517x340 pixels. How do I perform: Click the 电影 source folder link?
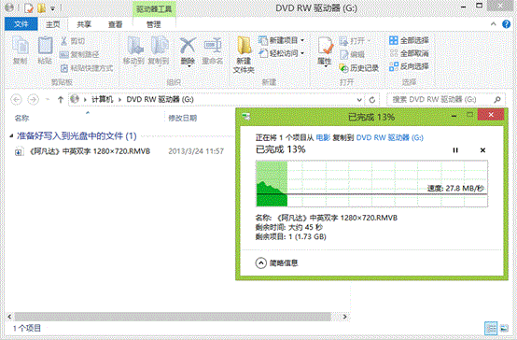click(x=323, y=137)
